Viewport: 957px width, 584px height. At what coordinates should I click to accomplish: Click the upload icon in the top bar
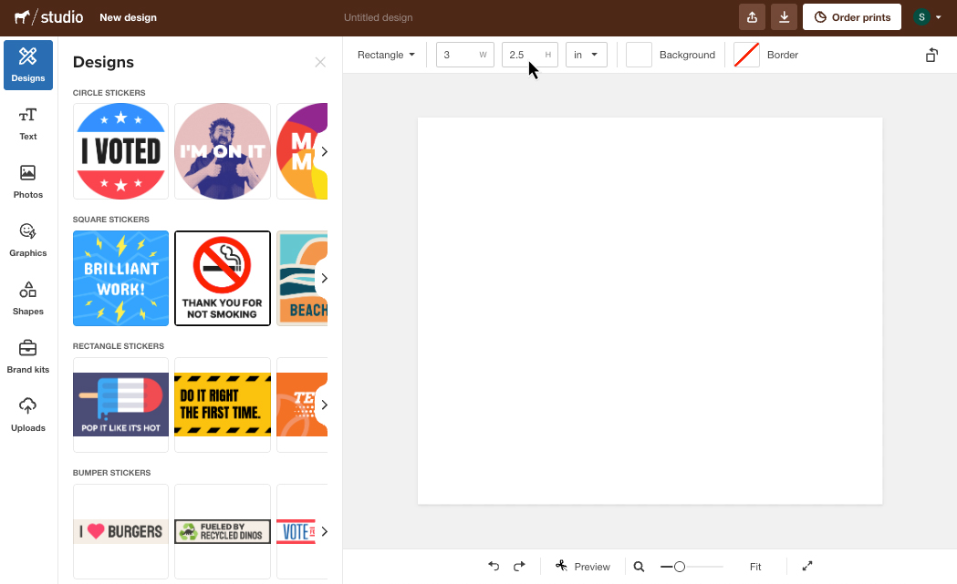[x=751, y=16]
